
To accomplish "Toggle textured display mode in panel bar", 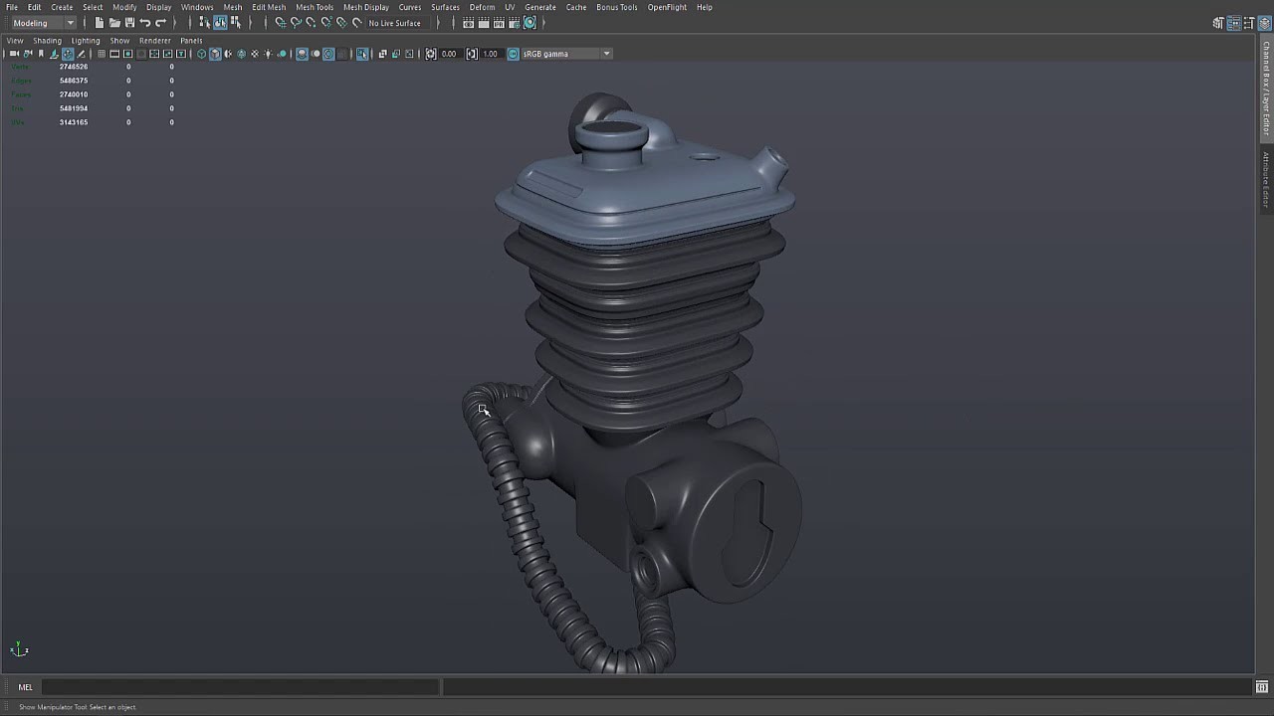I will tap(240, 54).
